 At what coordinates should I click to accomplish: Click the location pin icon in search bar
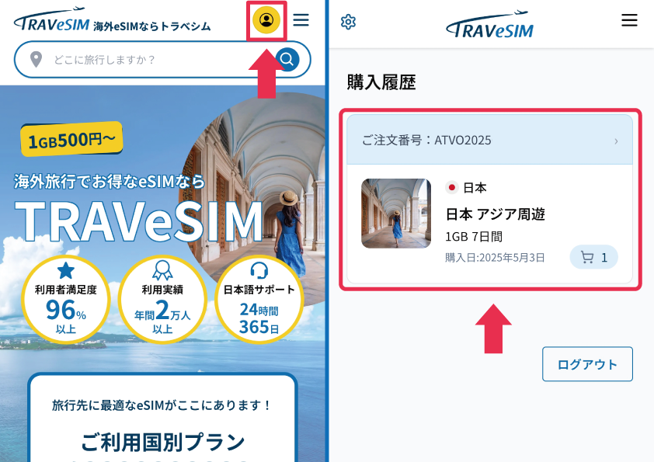37,60
